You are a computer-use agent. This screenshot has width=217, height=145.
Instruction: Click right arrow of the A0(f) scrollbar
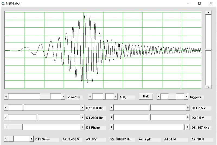(x=116, y=97)
